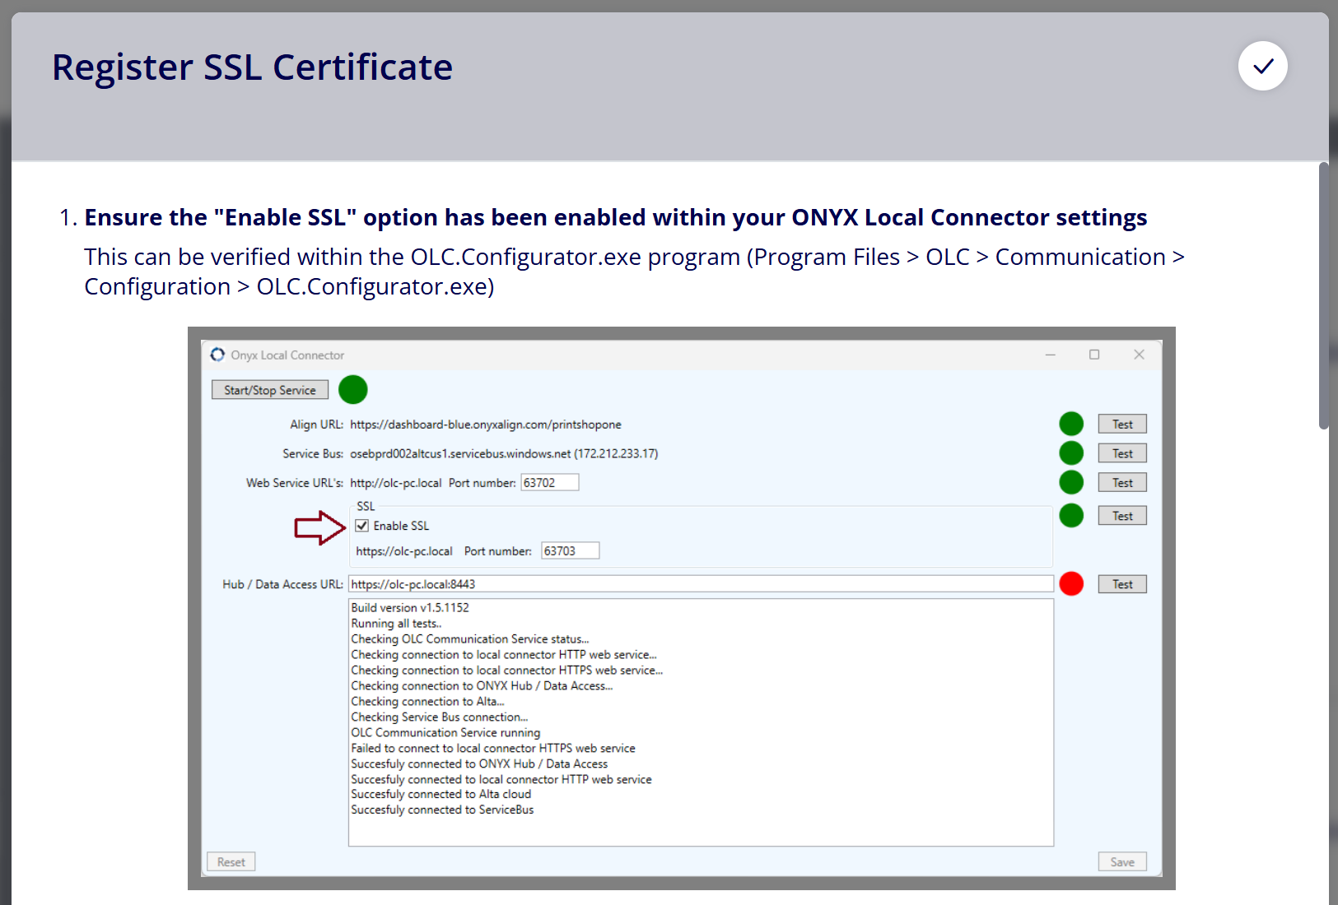Screen dimensions: 1338x905
Task: Click the green status indicator for Align URL
Action: tap(1071, 424)
